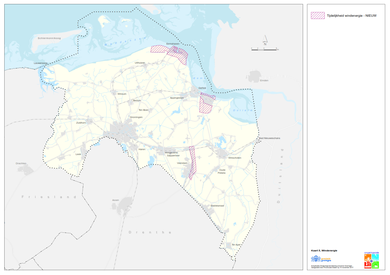
Task: Click the hatched wind zone south of Delfzijl
Action: [206, 106]
